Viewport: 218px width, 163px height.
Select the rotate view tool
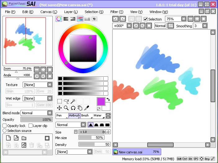73,108
